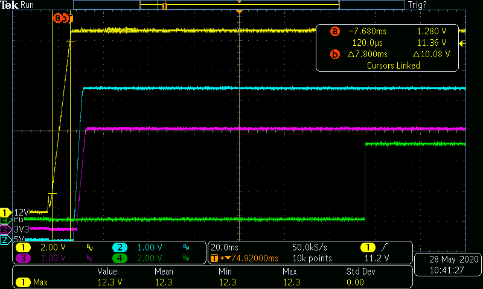Click the Tek logo in the corner

point(10,5)
